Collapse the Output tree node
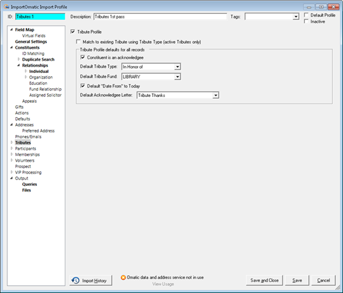Screen dimensions: 343x293 [x=11, y=178]
